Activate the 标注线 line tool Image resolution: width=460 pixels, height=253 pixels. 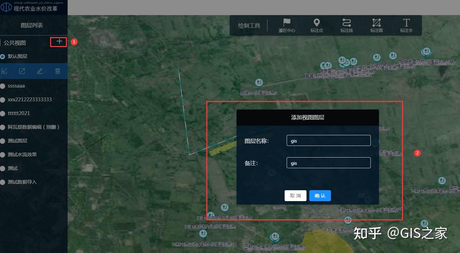tap(347, 26)
